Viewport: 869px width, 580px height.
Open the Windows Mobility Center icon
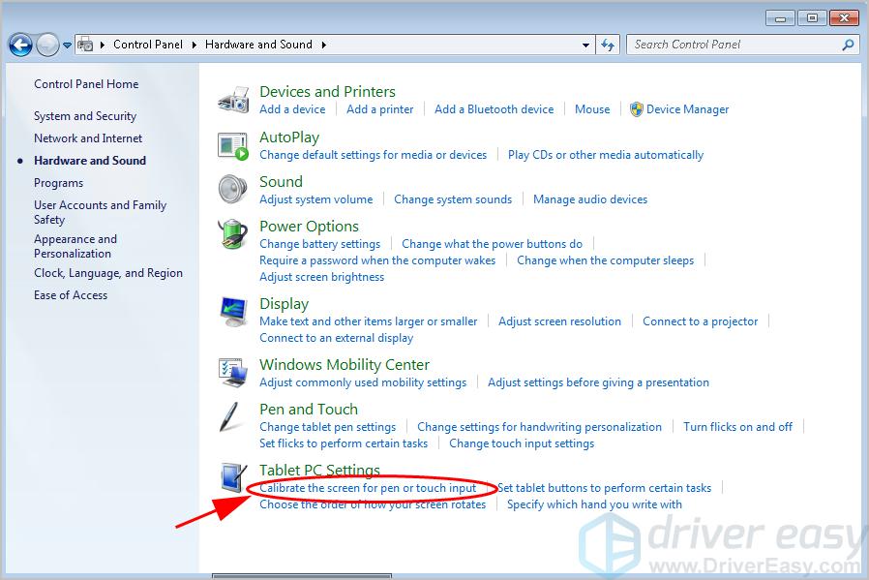pos(233,373)
